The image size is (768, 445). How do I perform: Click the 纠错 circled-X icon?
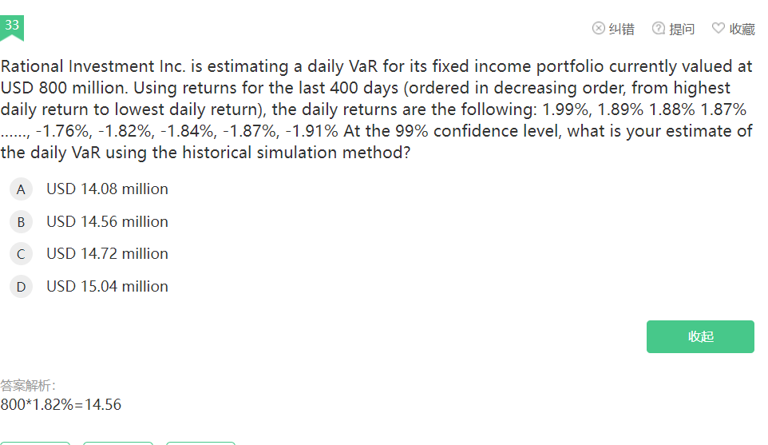point(598,29)
